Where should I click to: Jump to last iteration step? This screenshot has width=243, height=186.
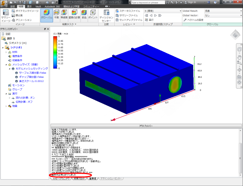(160, 15)
